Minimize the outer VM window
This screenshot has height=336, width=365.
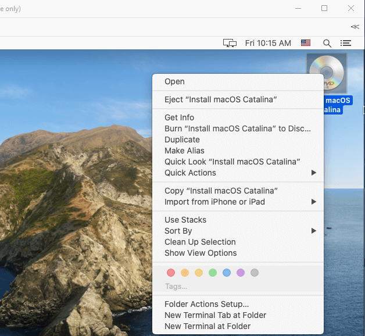[x=298, y=8]
